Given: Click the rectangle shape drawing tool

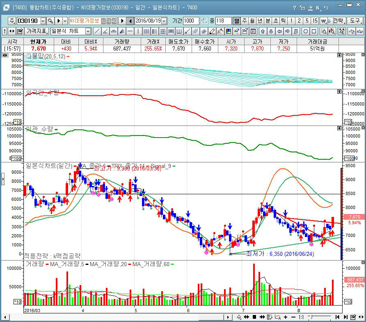Looking at the screenshot, I should click(x=314, y=31).
